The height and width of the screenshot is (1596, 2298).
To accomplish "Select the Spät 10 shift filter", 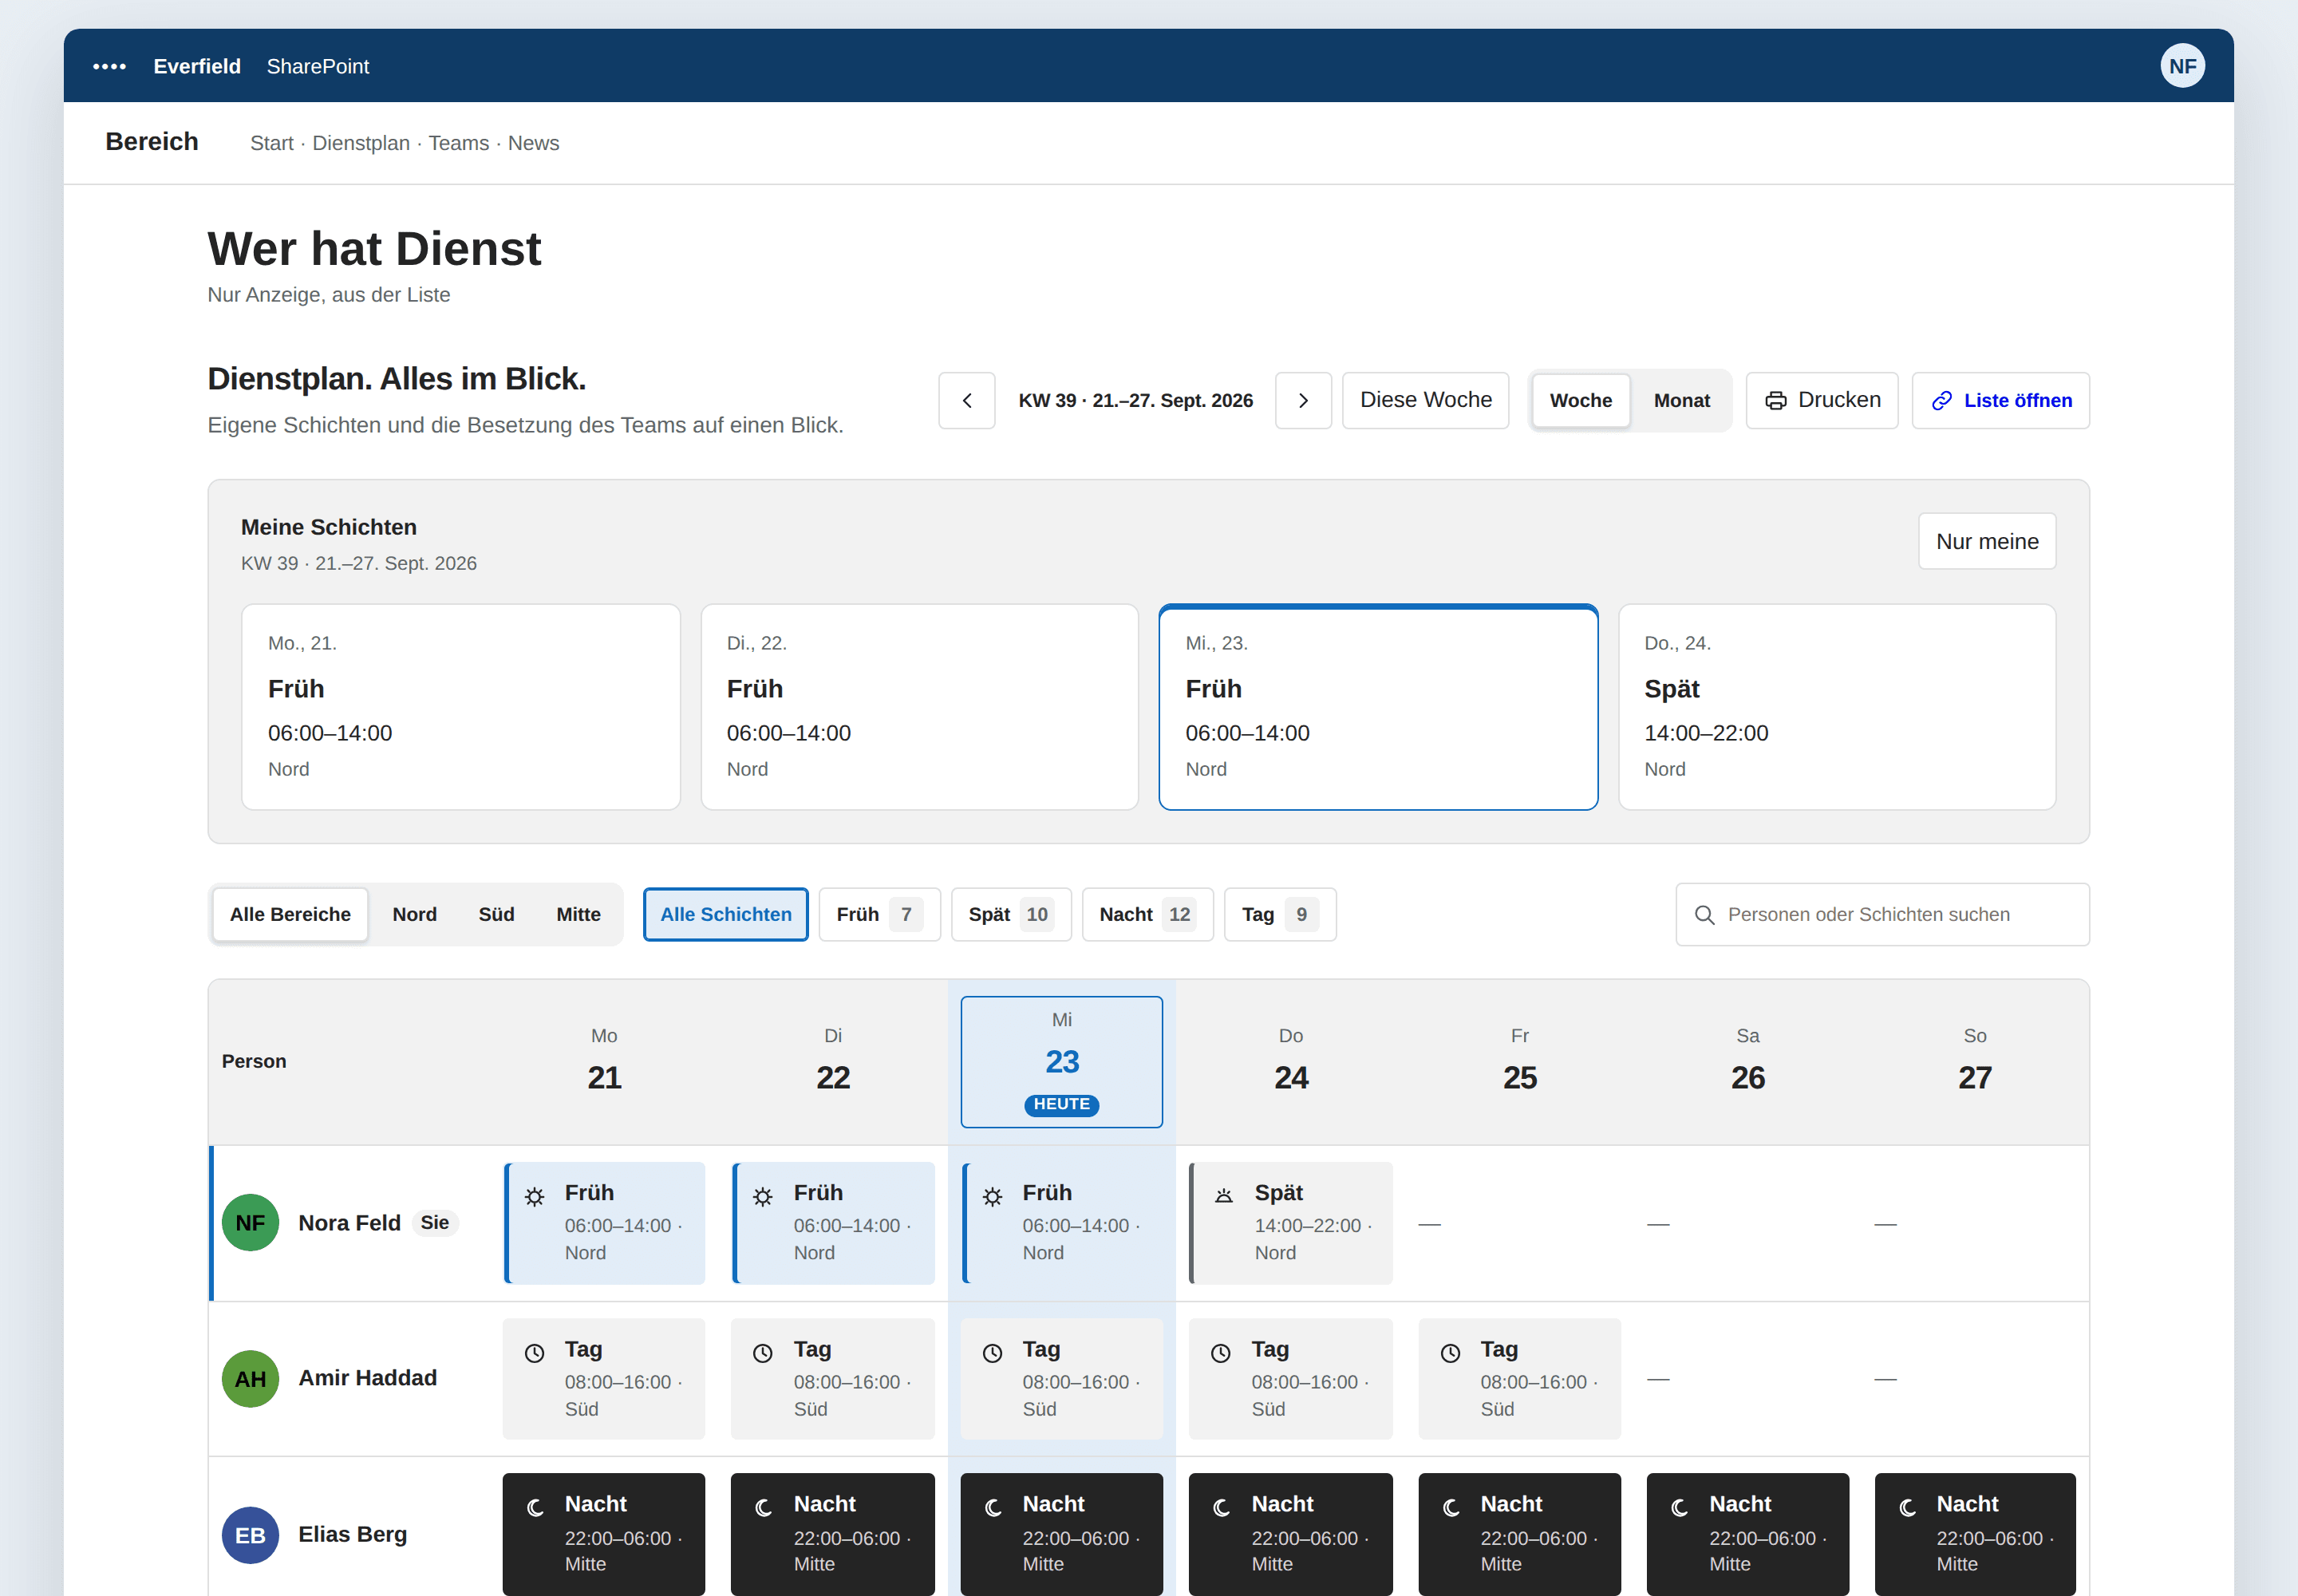I will (x=1010, y=914).
